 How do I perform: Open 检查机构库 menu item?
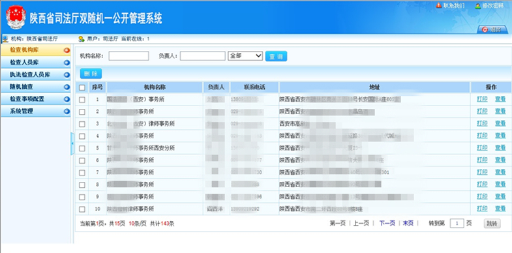coord(36,50)
